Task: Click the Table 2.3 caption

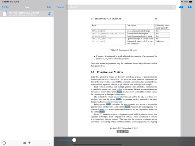Action: (x=124, y=50)
